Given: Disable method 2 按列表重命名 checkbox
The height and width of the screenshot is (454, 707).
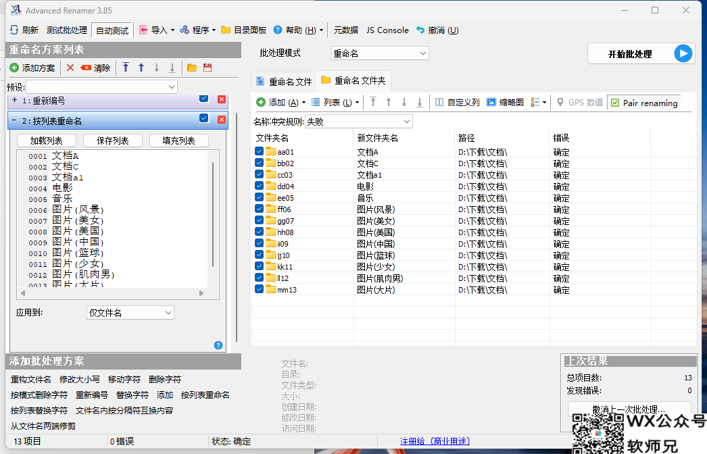Looking at the screenshot, I should point(204,118).
